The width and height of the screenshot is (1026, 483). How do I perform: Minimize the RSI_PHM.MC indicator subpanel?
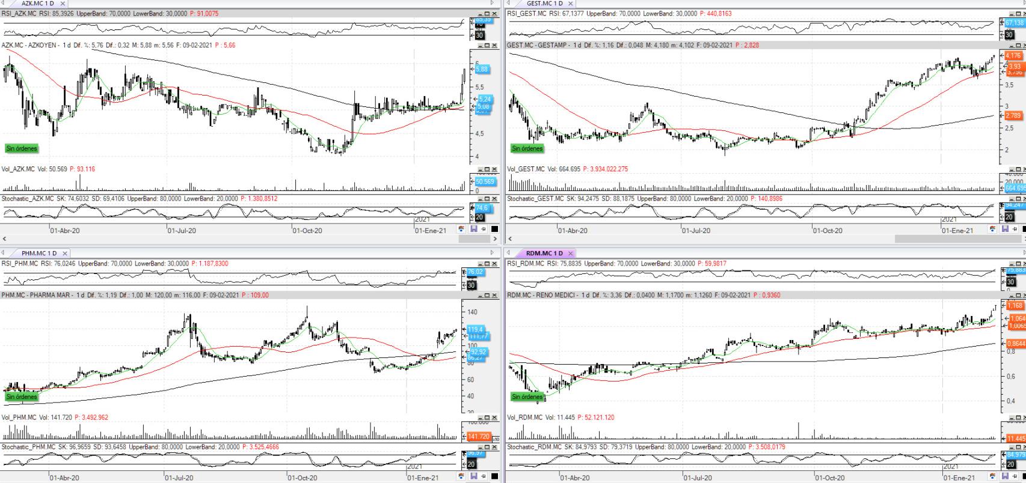(480, 264)
